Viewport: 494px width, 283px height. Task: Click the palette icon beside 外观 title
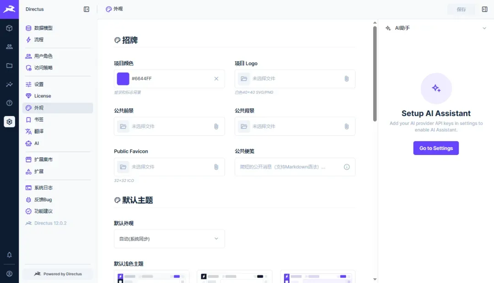point(108,9)
